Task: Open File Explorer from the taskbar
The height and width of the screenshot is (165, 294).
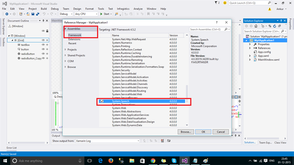Action: (132, 161)
